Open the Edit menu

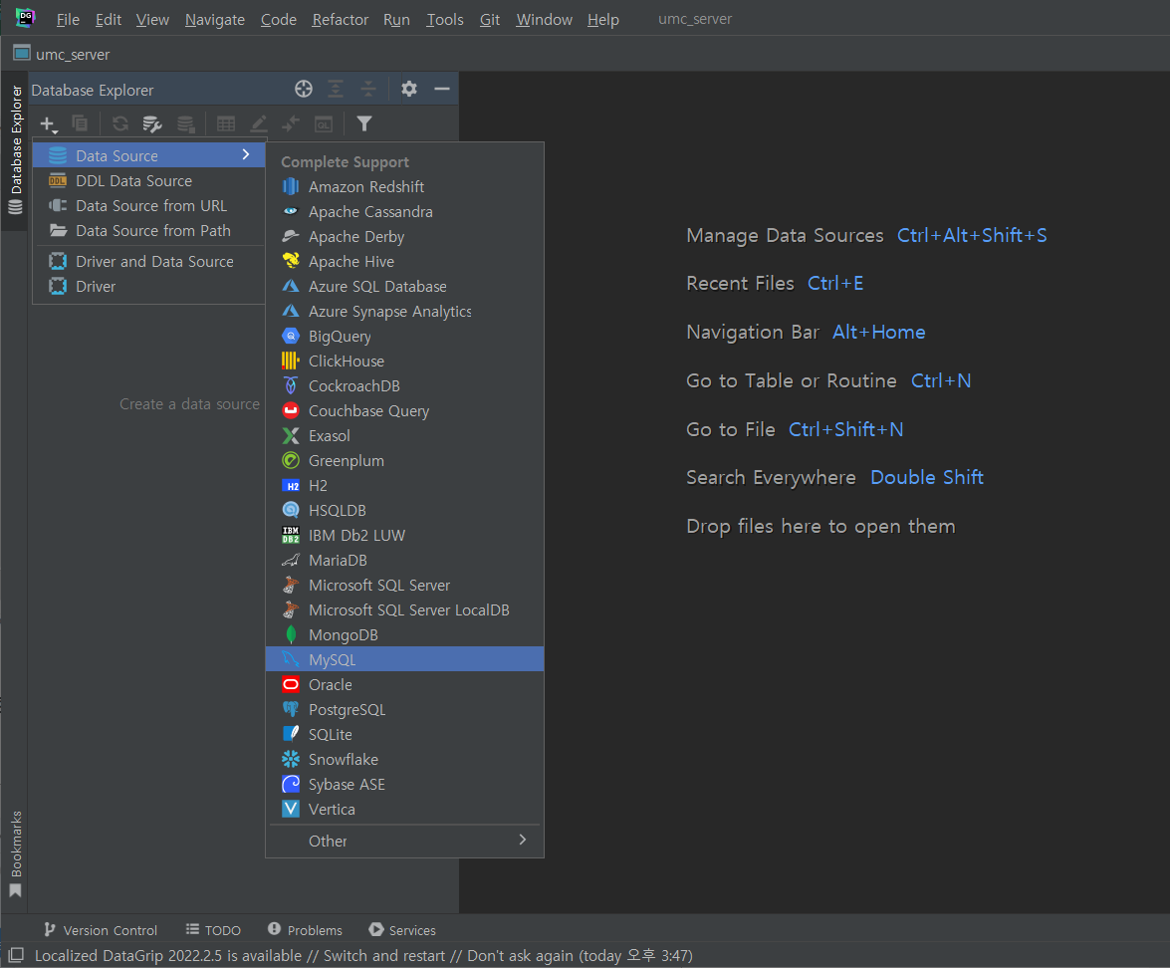[x=109, y=19]
